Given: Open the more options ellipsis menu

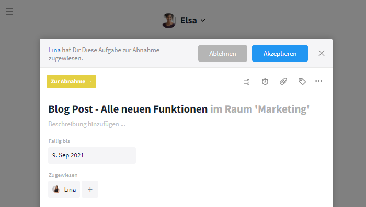Looking at the screenshot, I should tap(318, 81).
